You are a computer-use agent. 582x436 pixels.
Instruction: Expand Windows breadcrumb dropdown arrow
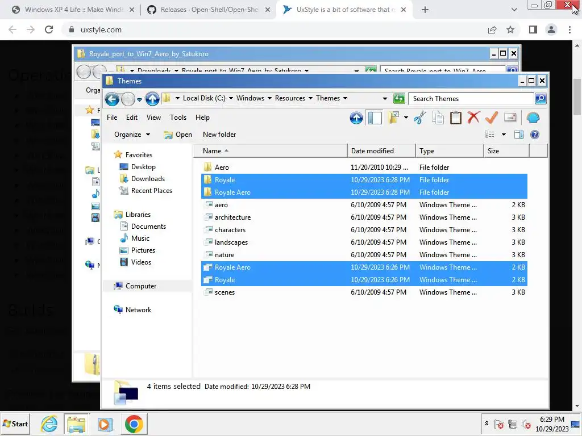point(269,98)
